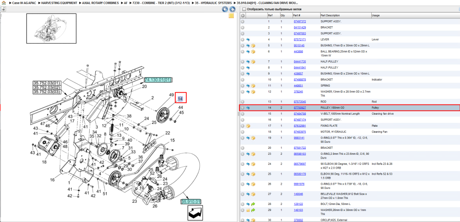Viewport: 460px width, 222px height.
Task: Open the yellow note icon above diagram
Action: [x=231, y=16]
